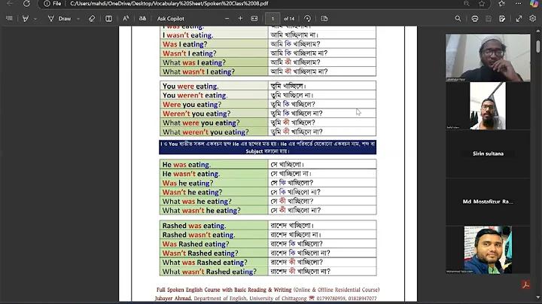Image resolution: width=542 pixels, height=304 pixels.
Task: Click Save as icon in PDF toolbar
Action: point(502,19)
